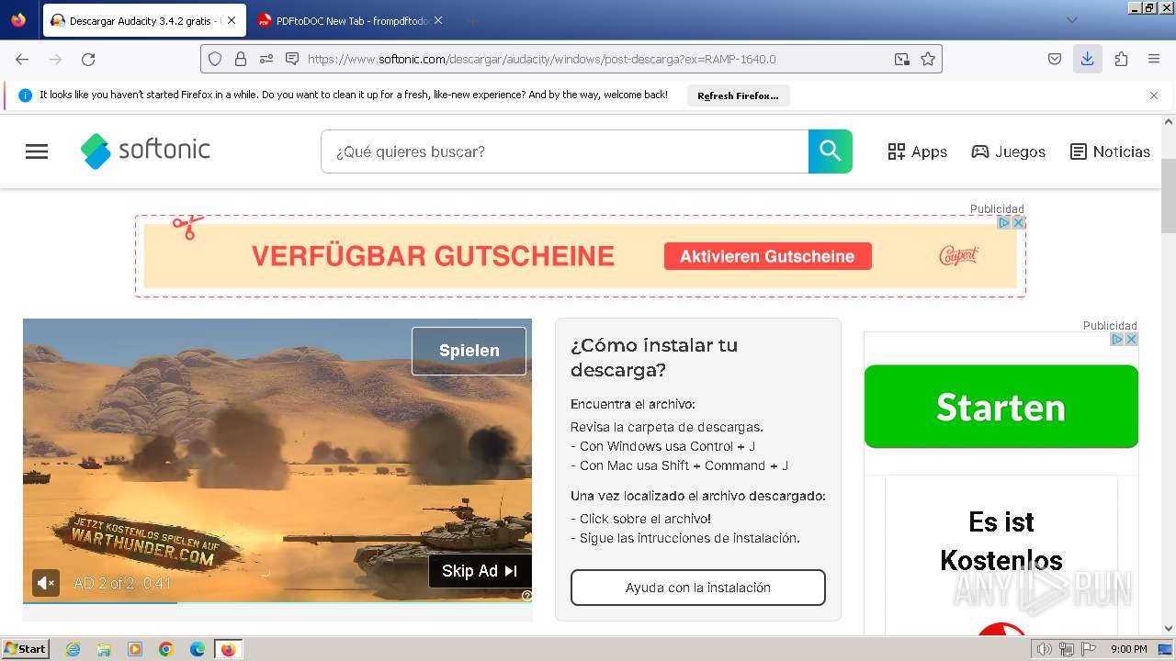Click the scrollbar down arrow
Viewport: 1176px width, 661px height.
click(x=1169, y=628)
